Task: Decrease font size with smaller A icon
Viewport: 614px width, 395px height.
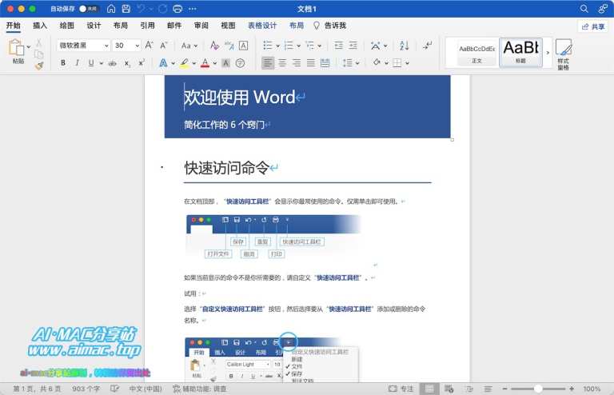Action: pyautogui.click(x=164, y=46)
